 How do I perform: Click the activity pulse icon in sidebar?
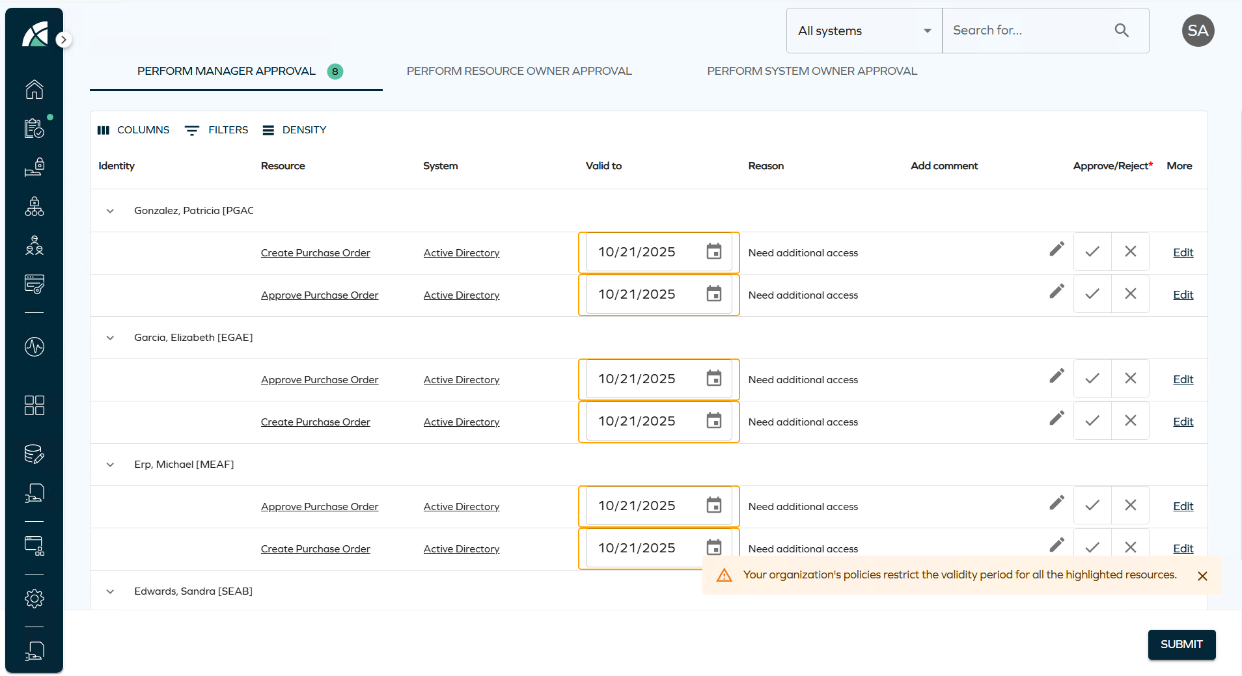point(34,347)
